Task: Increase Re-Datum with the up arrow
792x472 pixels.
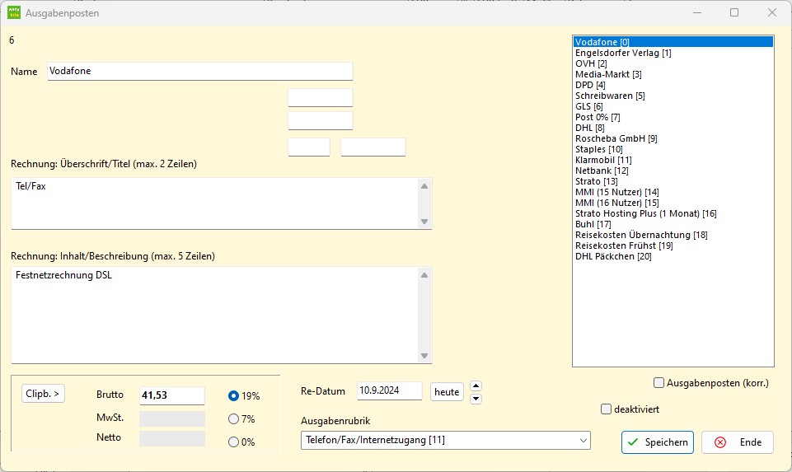Action: (476, 386)
